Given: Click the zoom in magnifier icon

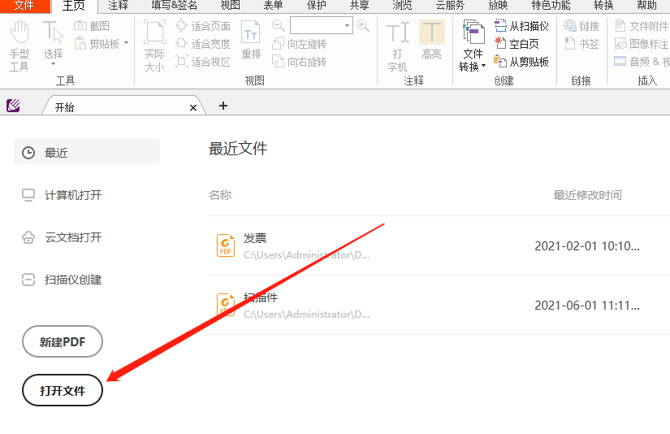Looking at the screenshot, I should [x=363, y=26].
